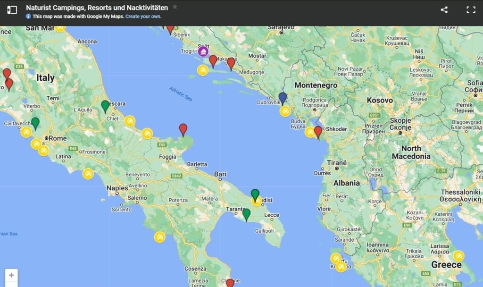Click the share map icon

point(444,9)
